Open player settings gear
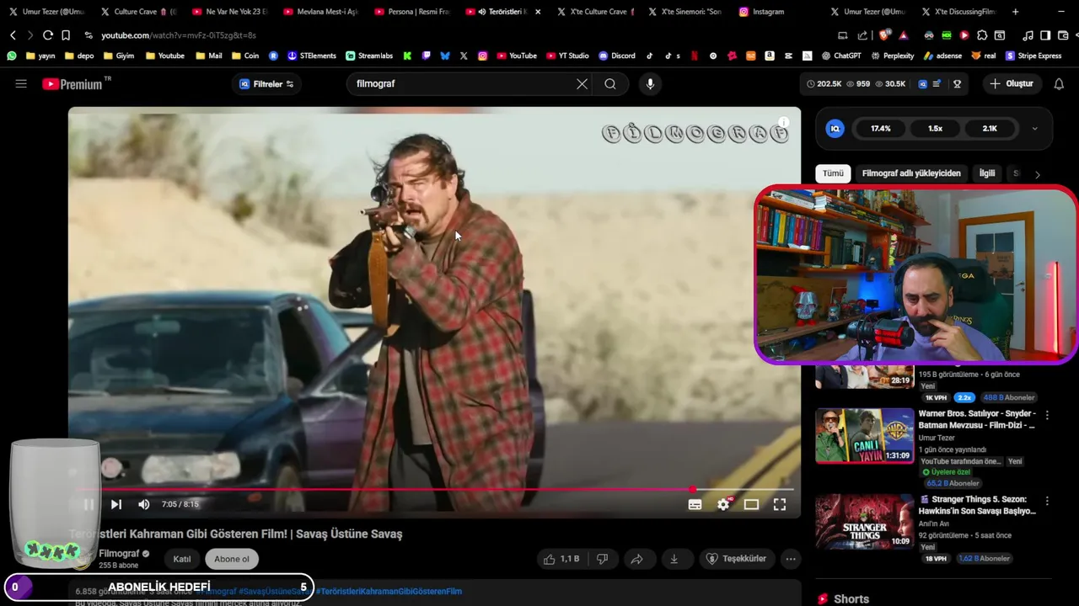The width and height of the screenshot is (1079, 606). tap(723, 504)
